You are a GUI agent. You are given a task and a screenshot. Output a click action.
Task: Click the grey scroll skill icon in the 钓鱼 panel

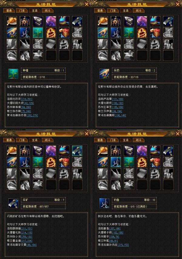pos(142,174)
